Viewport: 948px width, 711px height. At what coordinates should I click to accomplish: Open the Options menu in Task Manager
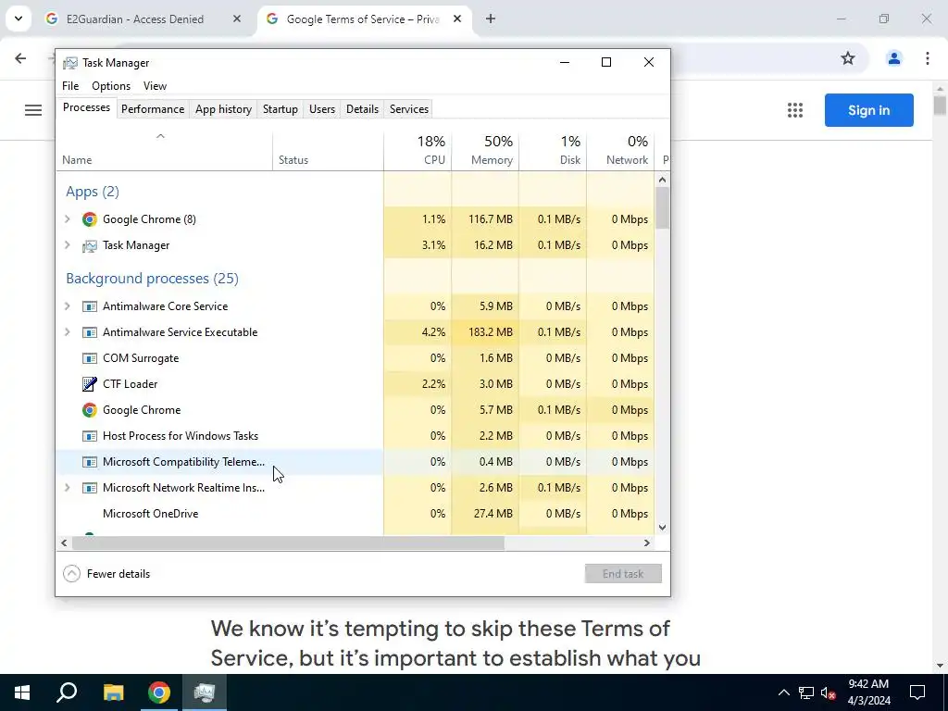click(x=111, y=86)
